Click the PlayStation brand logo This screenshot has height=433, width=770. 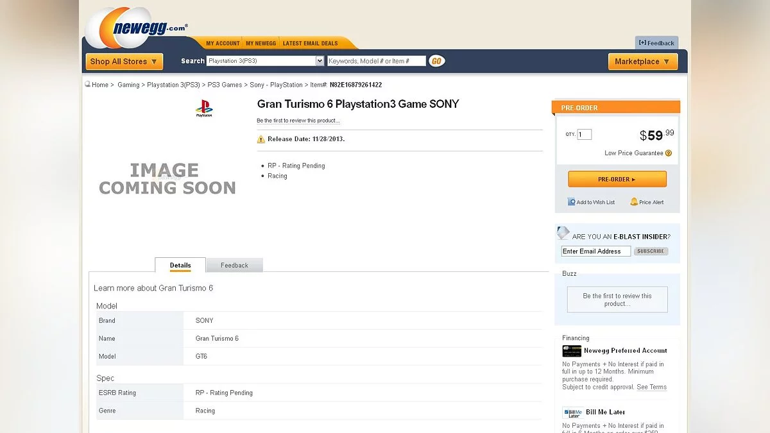click(204, 108)
